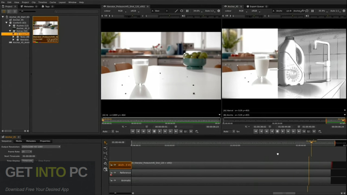Click the wipe tool icon in left viewer
Image resolution: width=347 pixels, height=195 pixels.
[x=176, y=11]
